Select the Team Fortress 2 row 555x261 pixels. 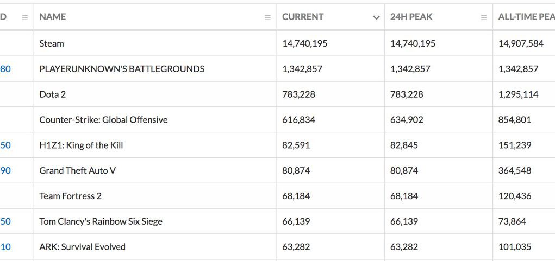click(277, 196)
